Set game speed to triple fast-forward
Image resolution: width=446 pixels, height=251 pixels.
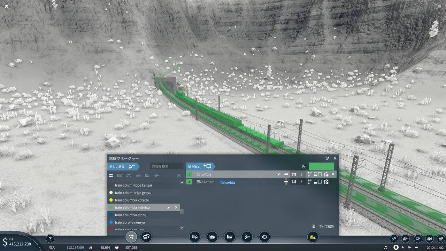pyautogui.click(x=416, y=247)
